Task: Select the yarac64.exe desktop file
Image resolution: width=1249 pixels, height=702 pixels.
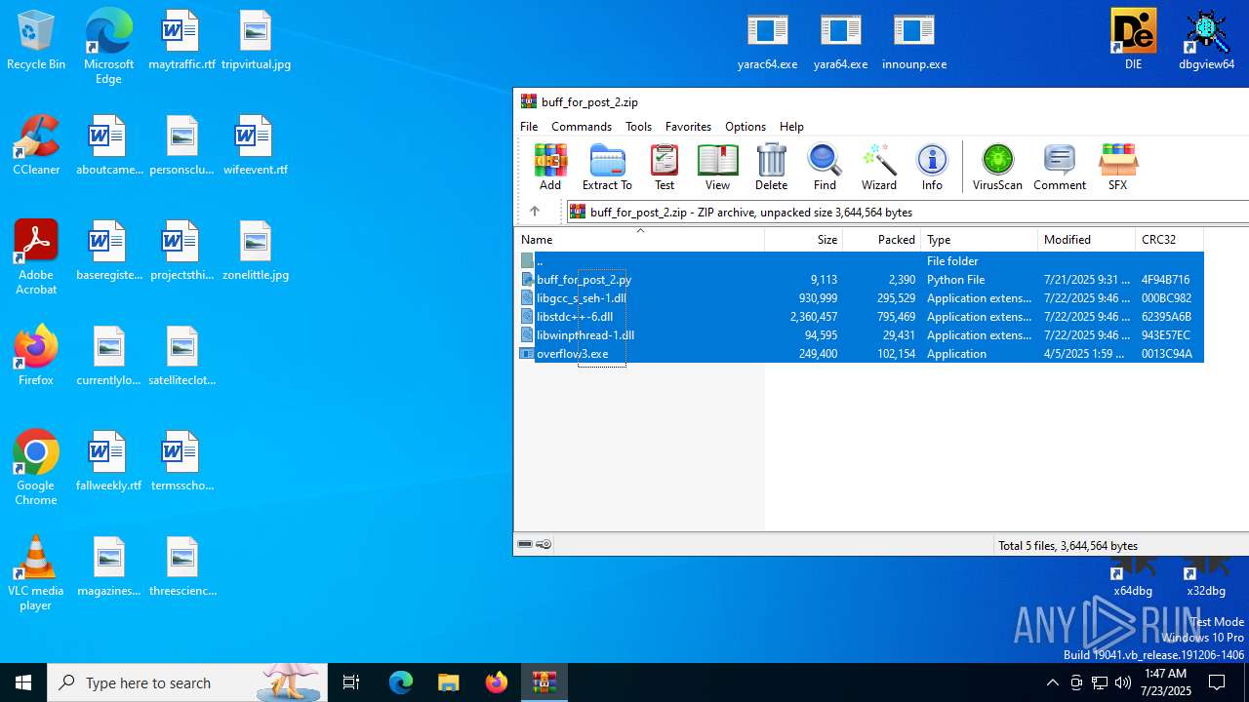Action: pos(768,41)
